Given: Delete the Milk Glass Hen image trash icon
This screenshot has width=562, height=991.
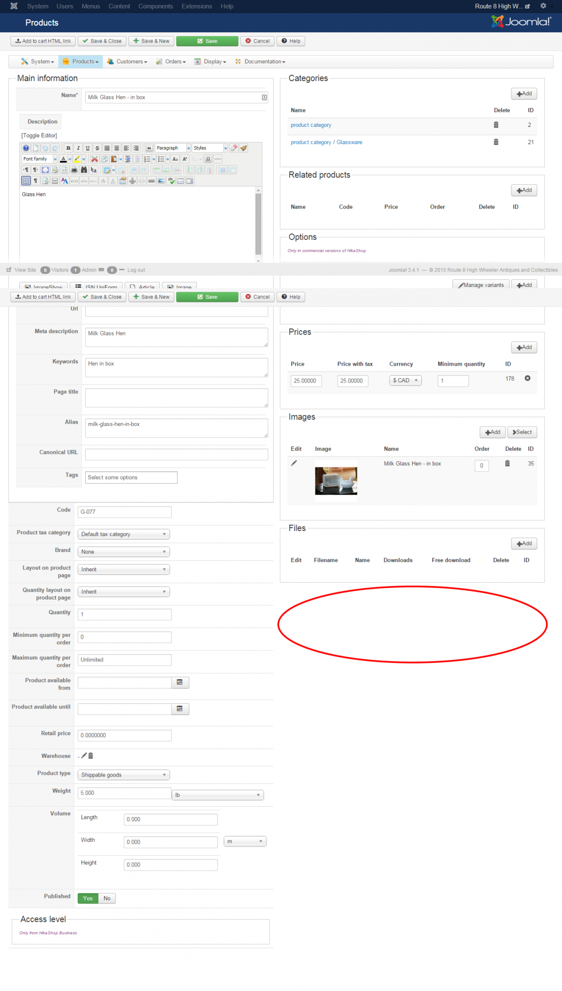Looking at the screenshot, I should [507, 463].
